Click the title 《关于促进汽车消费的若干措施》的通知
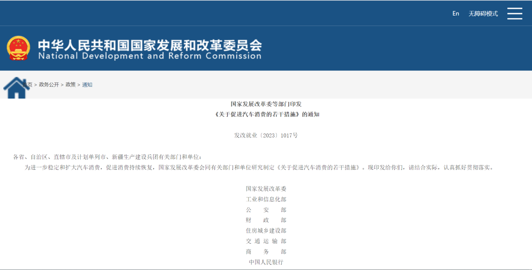The height and width of the screenshot is (270, 532). 266,114
